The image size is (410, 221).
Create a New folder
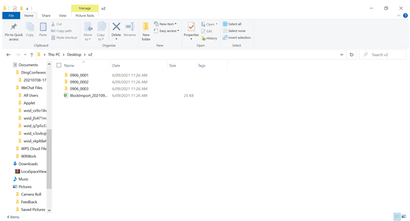pyautogui.click(x=146, y=31)
